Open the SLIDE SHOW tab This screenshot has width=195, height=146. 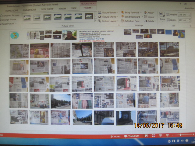point(47,9)
